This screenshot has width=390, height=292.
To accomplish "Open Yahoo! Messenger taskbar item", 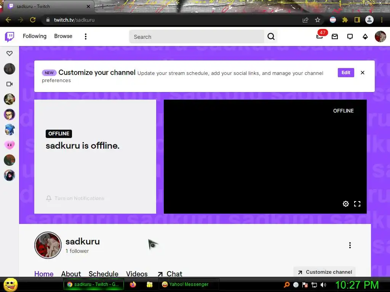I will tap(188, 284).
